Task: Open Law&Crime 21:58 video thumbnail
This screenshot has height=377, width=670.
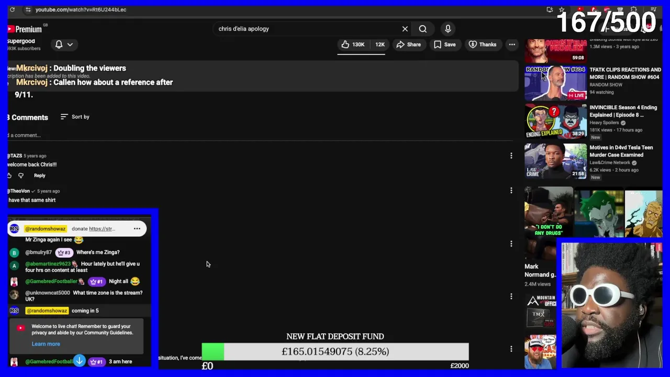Action: (555, 161)
